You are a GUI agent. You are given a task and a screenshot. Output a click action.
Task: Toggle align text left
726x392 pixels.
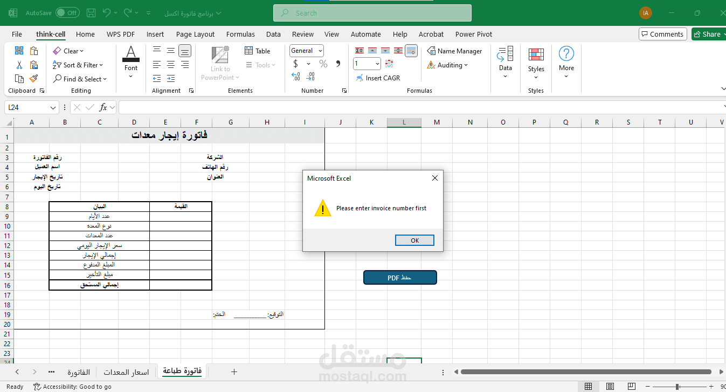click(x=157, y=65)
